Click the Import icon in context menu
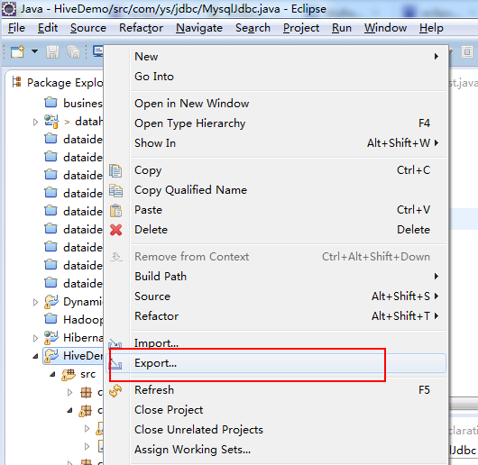Viewport: 478px width, 465px height. pos(115,344)
